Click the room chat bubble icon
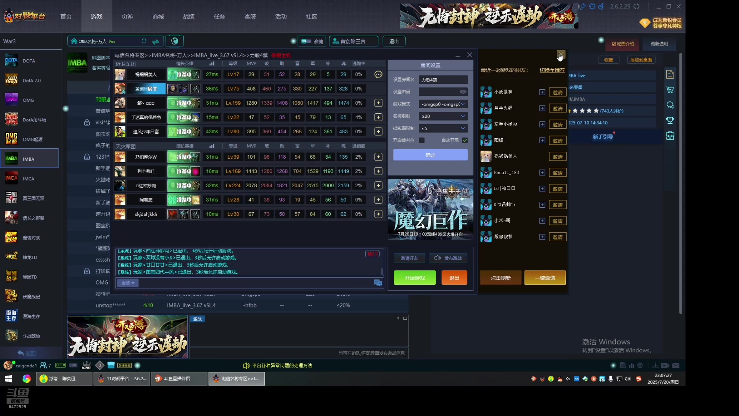Image resolution: width=739 pixels, height=416 pixels. click(378, 74)
